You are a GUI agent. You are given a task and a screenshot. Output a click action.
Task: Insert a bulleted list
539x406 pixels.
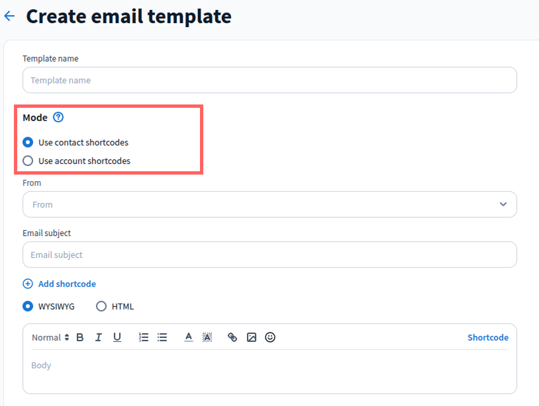click(x=162, y=337)
